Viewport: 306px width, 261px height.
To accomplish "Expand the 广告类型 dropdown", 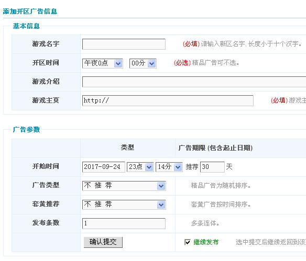I will (x=124, y=186).
